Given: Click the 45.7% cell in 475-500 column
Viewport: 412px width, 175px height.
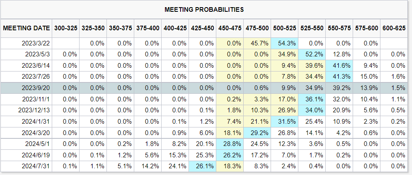Looking at the screenshot, I should tap(257, 43).
